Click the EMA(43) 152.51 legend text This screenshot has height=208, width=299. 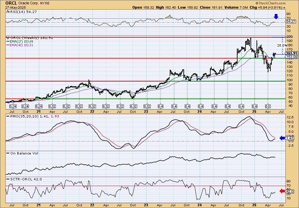point(21,45)
